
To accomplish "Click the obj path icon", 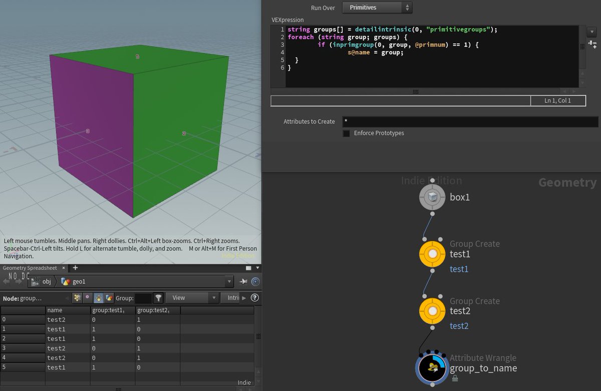I will point(35,281).
